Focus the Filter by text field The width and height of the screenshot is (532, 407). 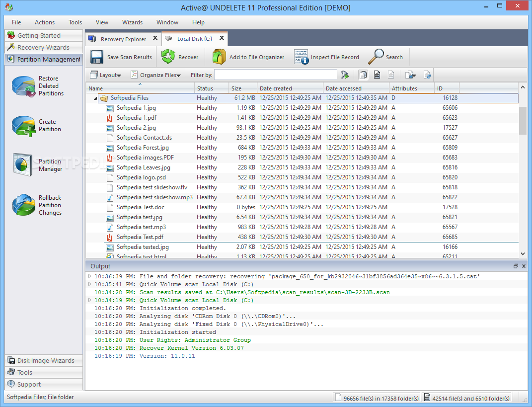[x=276, y=75]
